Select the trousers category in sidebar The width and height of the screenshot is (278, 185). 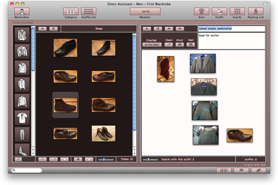(x=22, y=135)
